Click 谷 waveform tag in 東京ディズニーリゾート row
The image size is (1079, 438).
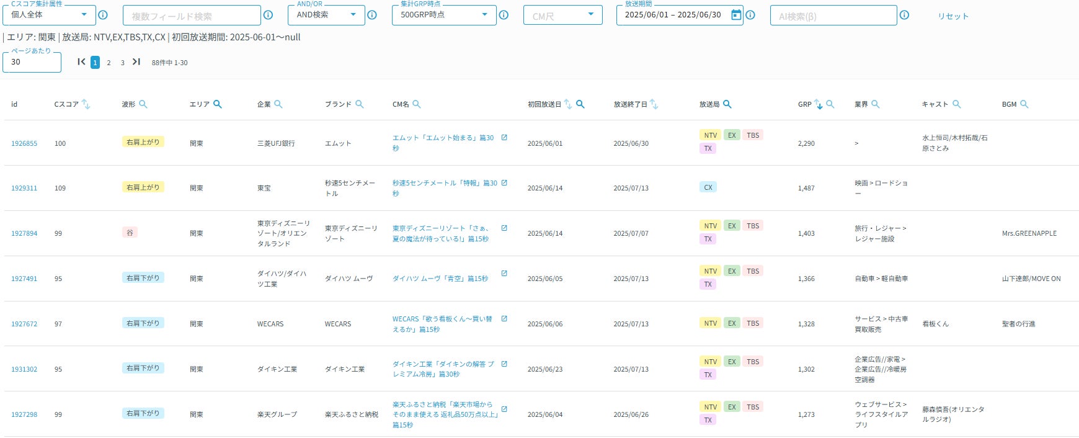[x=130, y=233]
